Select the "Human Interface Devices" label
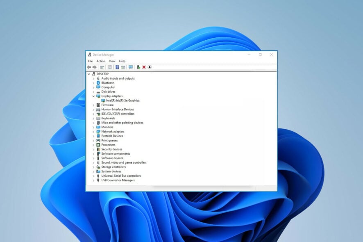Image resolution: width=363 pixels, height=242 pixels. (x=118, y=110)
